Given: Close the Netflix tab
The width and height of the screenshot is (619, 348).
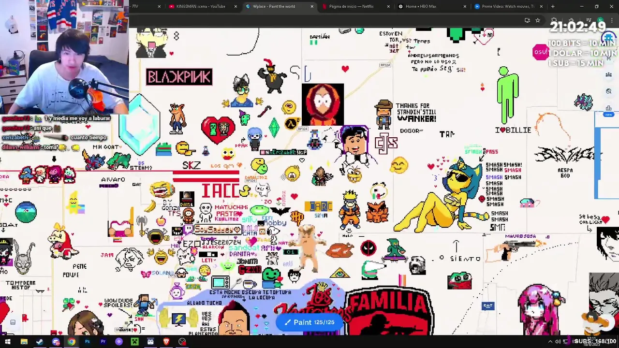Looking at the screenshot, I should tap(388, 6).
